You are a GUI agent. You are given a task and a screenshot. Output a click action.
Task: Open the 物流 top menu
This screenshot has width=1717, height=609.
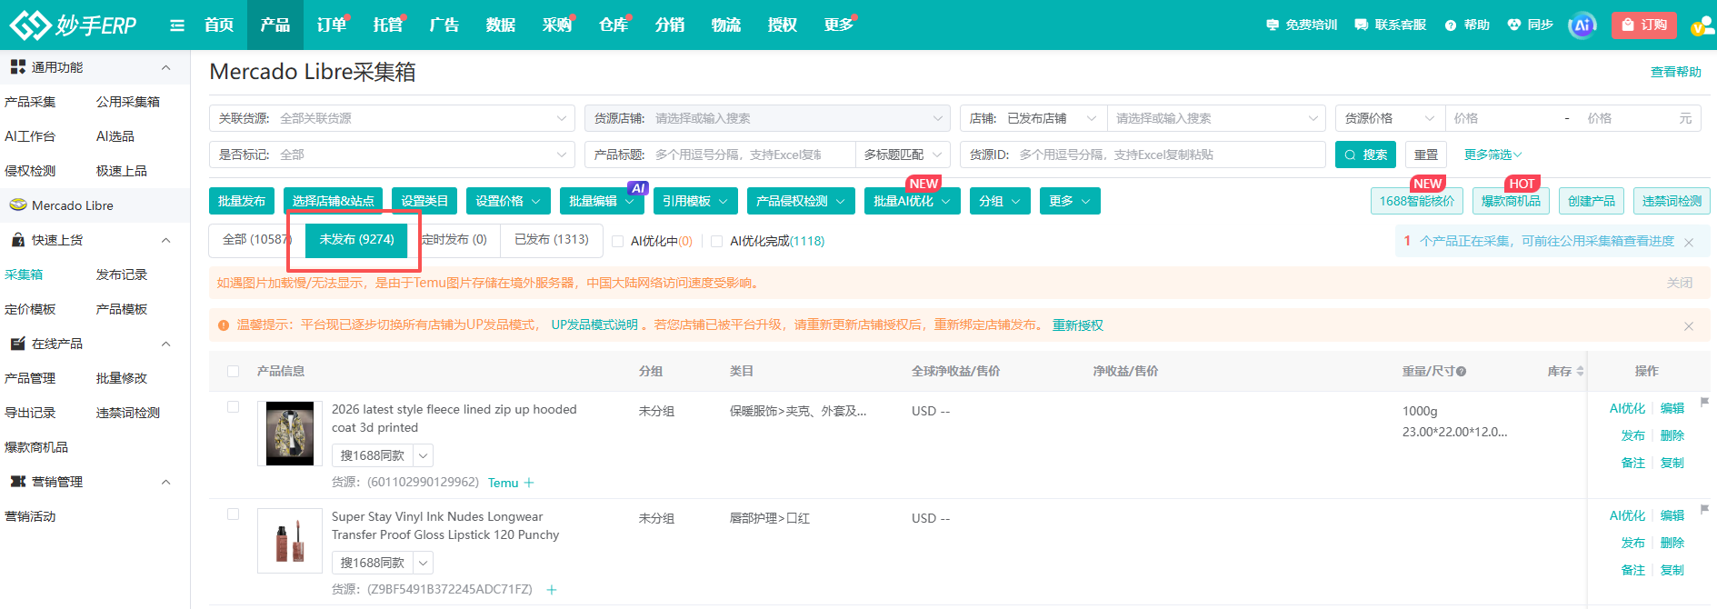pos(726,25)
